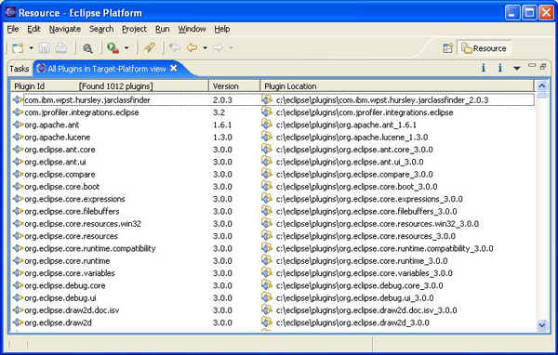Sort by Plugin Location column header
This screenshot has height=355, width=558.
[x=397, y=86]
